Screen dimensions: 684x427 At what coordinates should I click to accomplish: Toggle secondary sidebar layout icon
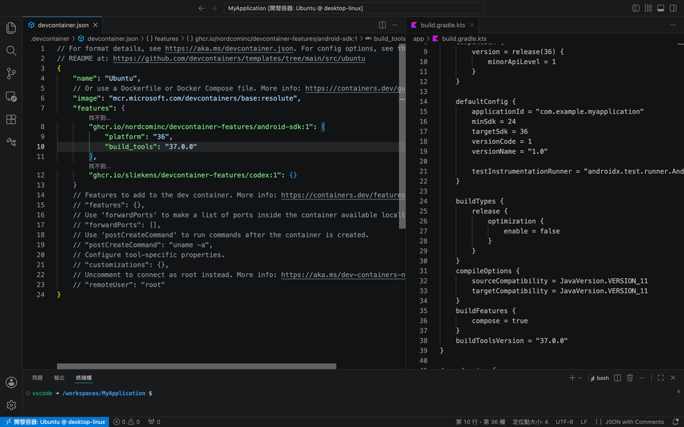coord(673,8)
